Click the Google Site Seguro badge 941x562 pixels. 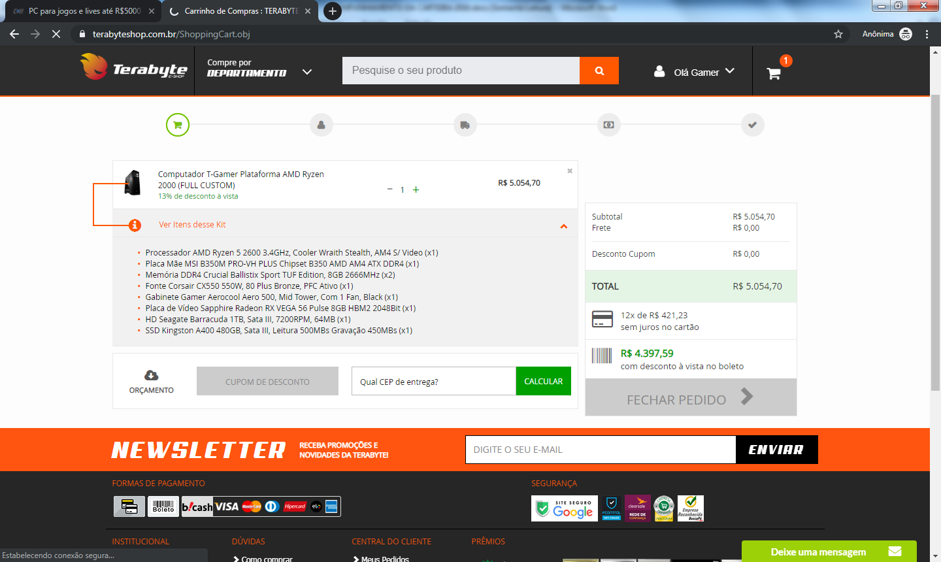565,508
